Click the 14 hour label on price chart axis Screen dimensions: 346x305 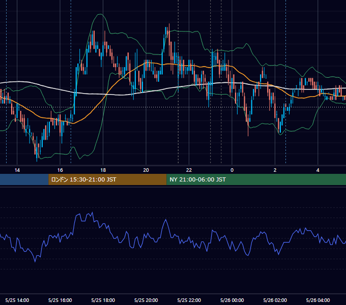(x=17, y=170)
